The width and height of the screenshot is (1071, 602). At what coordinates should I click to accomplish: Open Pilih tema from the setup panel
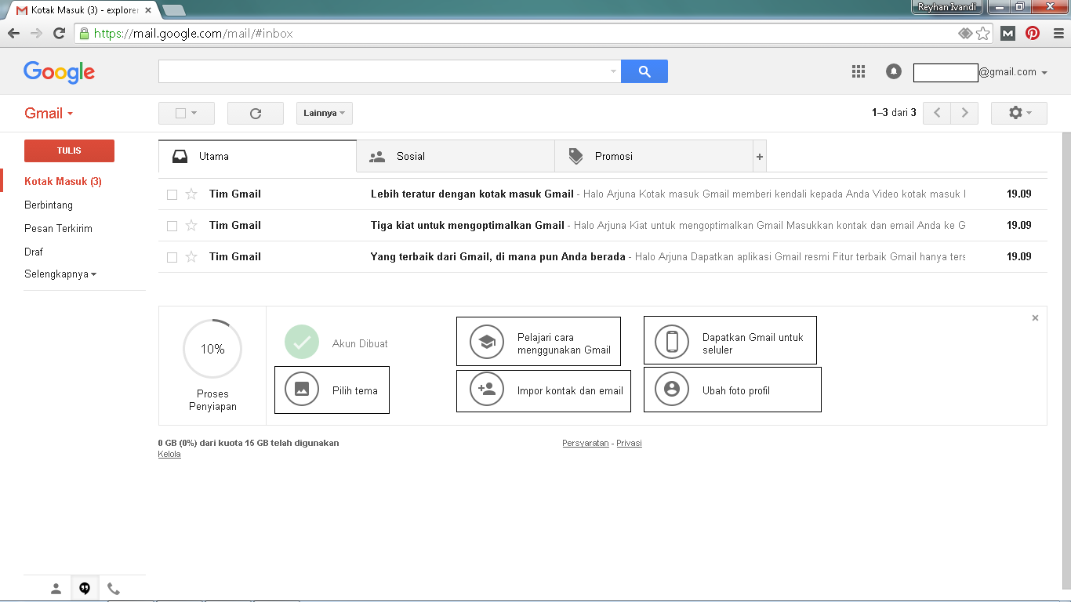click(x=332, y=390)
